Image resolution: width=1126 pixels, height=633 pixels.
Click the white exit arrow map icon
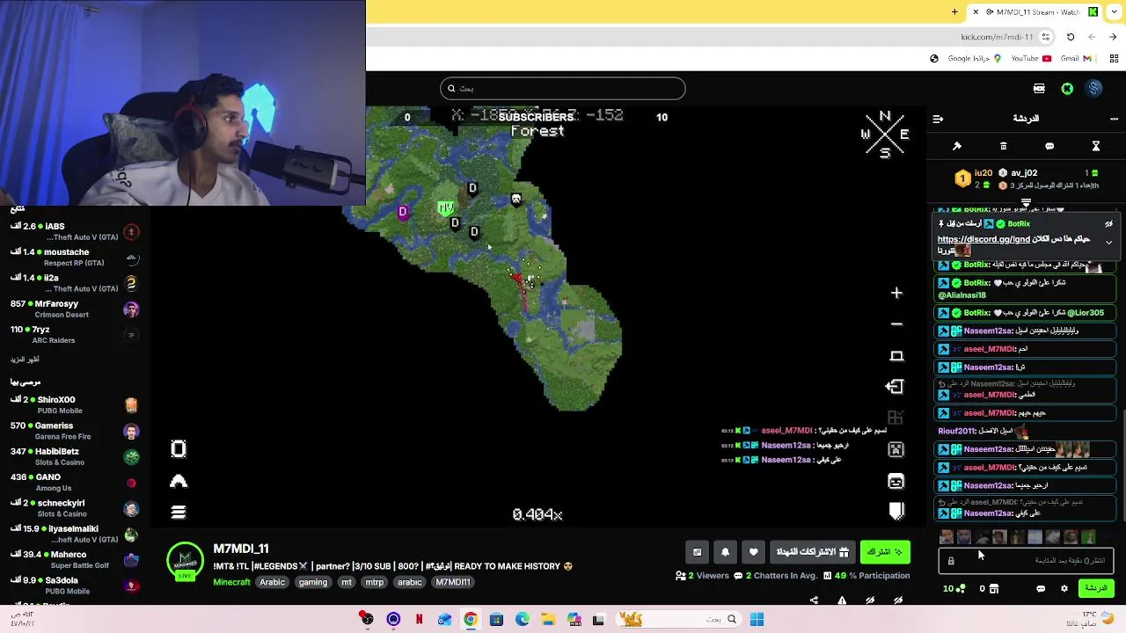896,387
